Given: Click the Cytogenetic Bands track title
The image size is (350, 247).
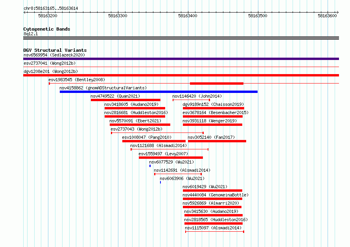Looking at the screenshot, I should 47,29.
